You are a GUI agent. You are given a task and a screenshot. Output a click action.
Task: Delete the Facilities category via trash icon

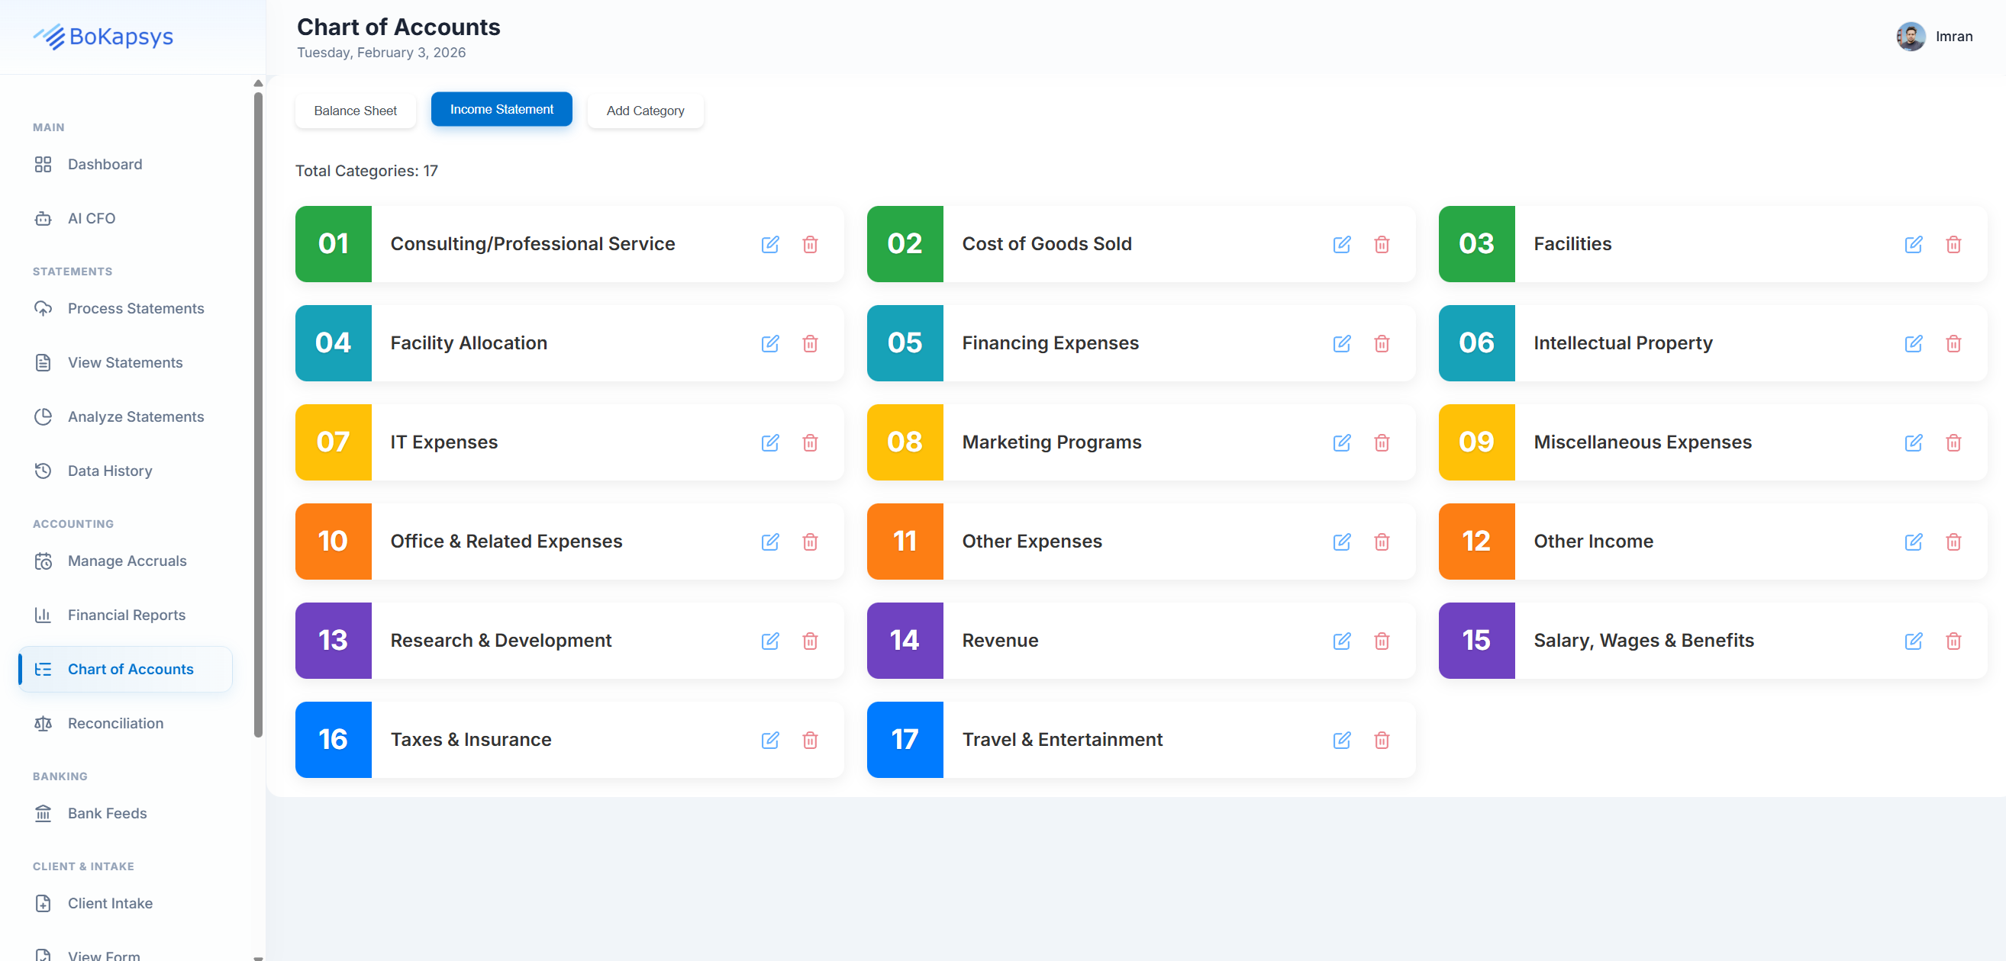point(1953,244)
